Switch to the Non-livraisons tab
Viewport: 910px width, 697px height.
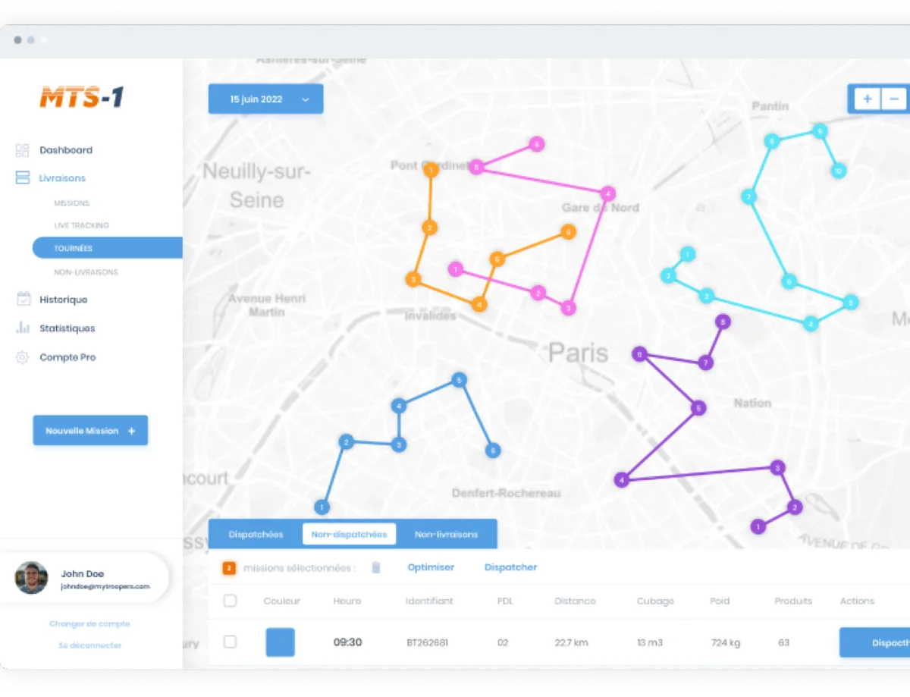coord(446,534)
